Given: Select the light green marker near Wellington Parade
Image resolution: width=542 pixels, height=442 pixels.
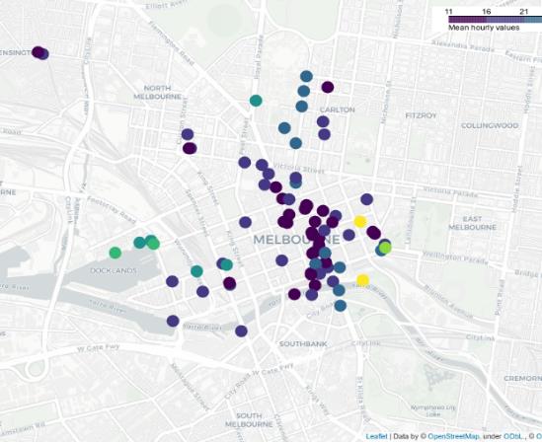Looking at the screenshot, I should coord(385,248).
